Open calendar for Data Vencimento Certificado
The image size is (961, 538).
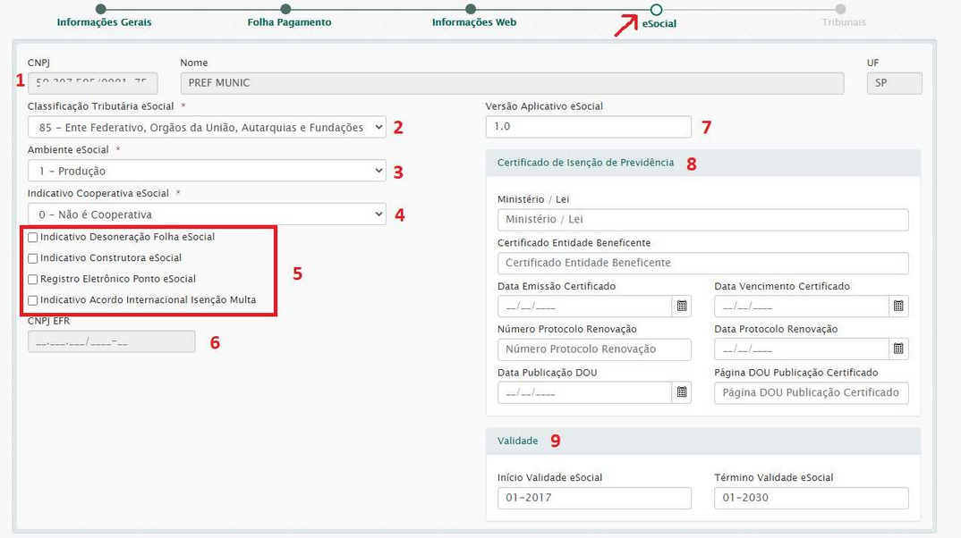[x=898, y=306]
